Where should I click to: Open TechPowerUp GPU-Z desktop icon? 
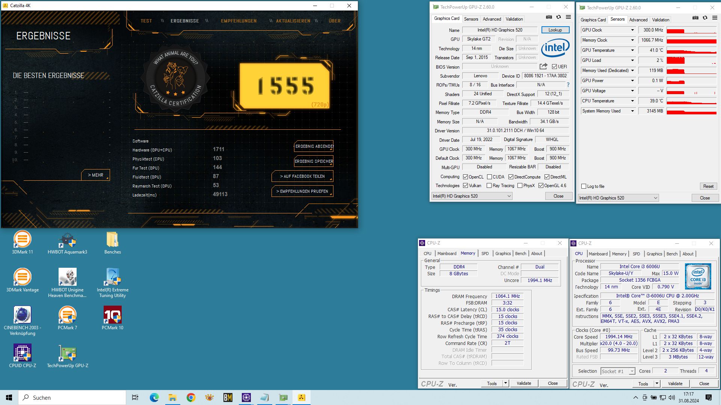67,356
